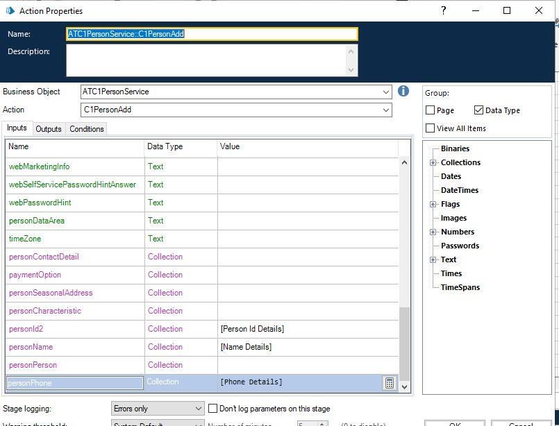Select DateTimes in data type tree

point(460,190)
